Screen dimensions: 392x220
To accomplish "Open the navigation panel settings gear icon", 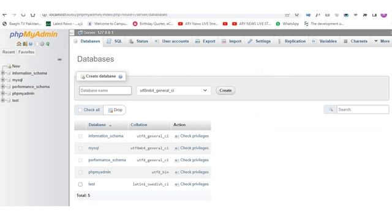I will coord(42,44).
